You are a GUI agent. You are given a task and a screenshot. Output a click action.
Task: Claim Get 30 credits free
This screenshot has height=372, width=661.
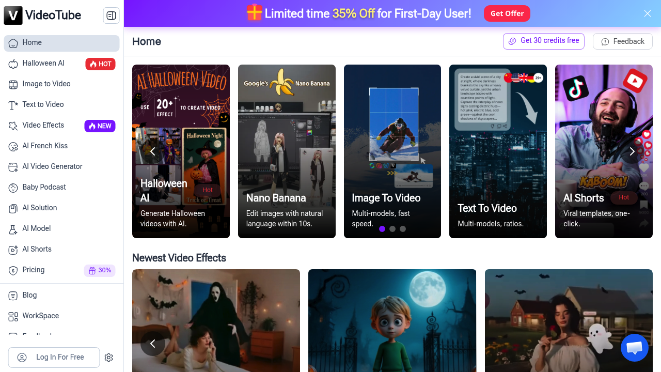click(x=543, y=41)
